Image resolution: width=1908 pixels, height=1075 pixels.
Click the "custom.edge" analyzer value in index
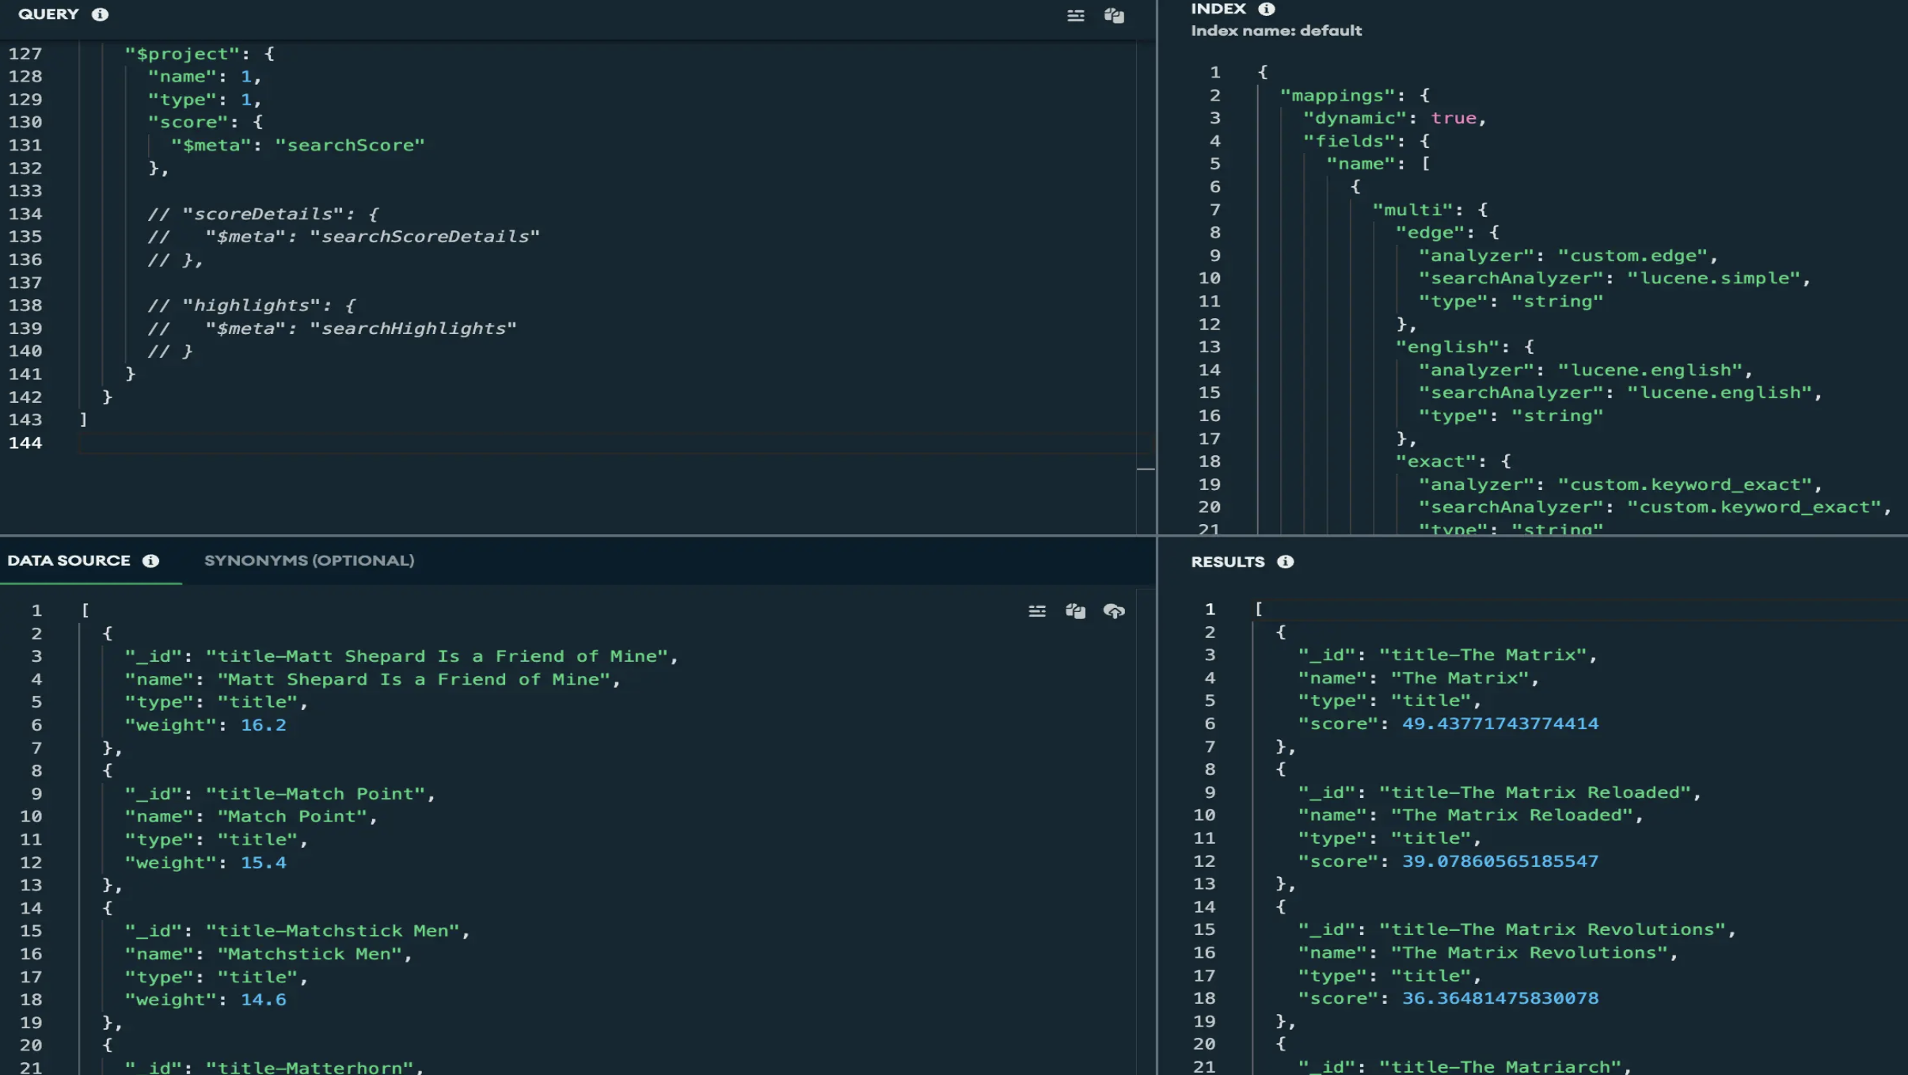(x=1633, y=256)
